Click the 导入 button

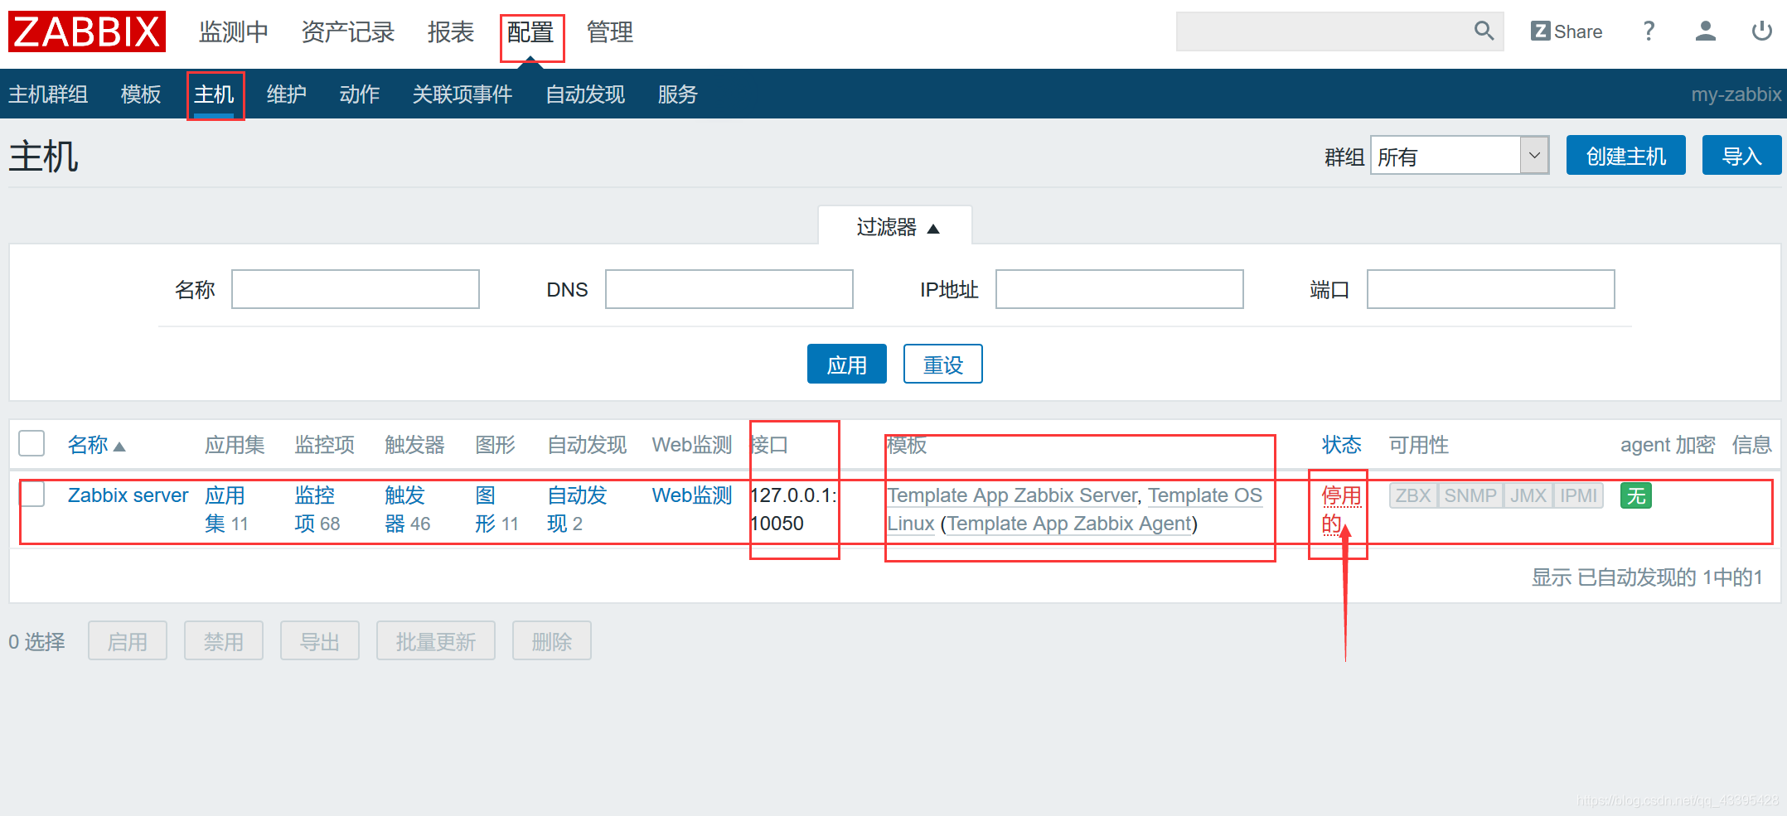[x=1741, y=155]
